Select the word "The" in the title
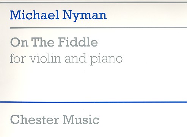 (43, 42)
